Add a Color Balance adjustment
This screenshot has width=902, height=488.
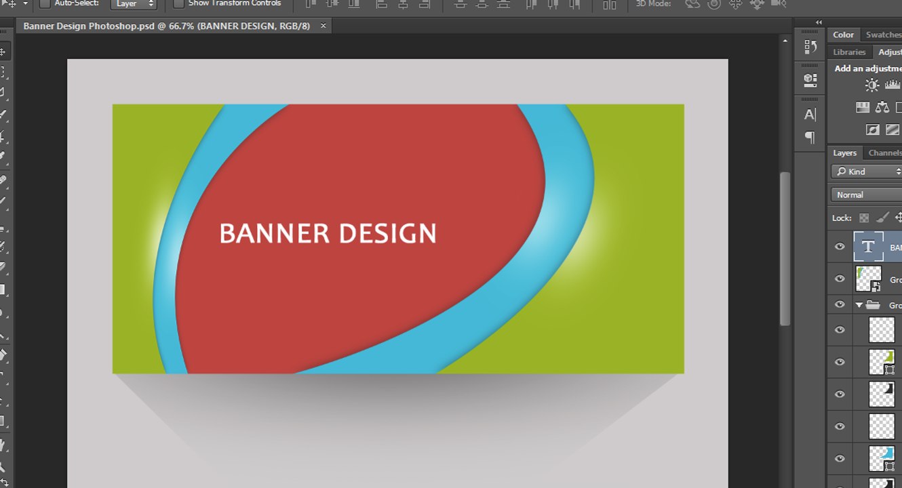coord(882,107)
